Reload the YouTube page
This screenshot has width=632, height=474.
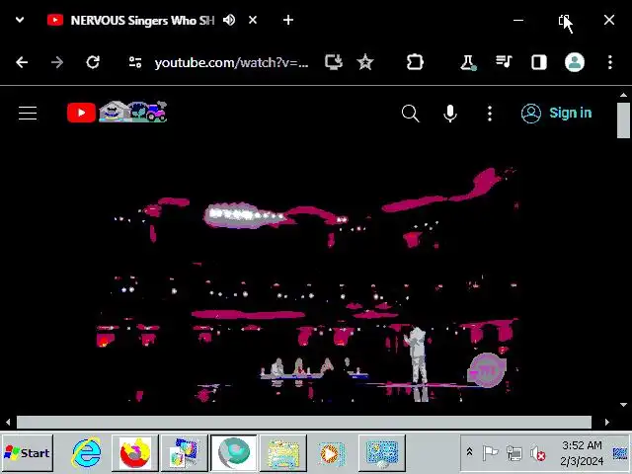[x=93, y=62]
